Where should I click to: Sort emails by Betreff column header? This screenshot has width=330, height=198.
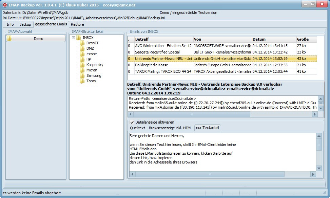(x=164, y=39)
